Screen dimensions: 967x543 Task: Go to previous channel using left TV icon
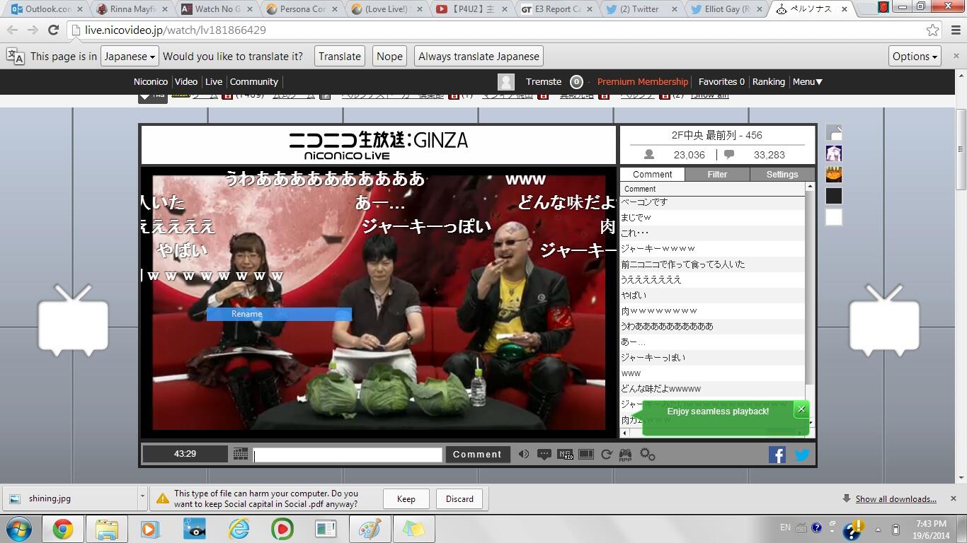tap(73, 320)
